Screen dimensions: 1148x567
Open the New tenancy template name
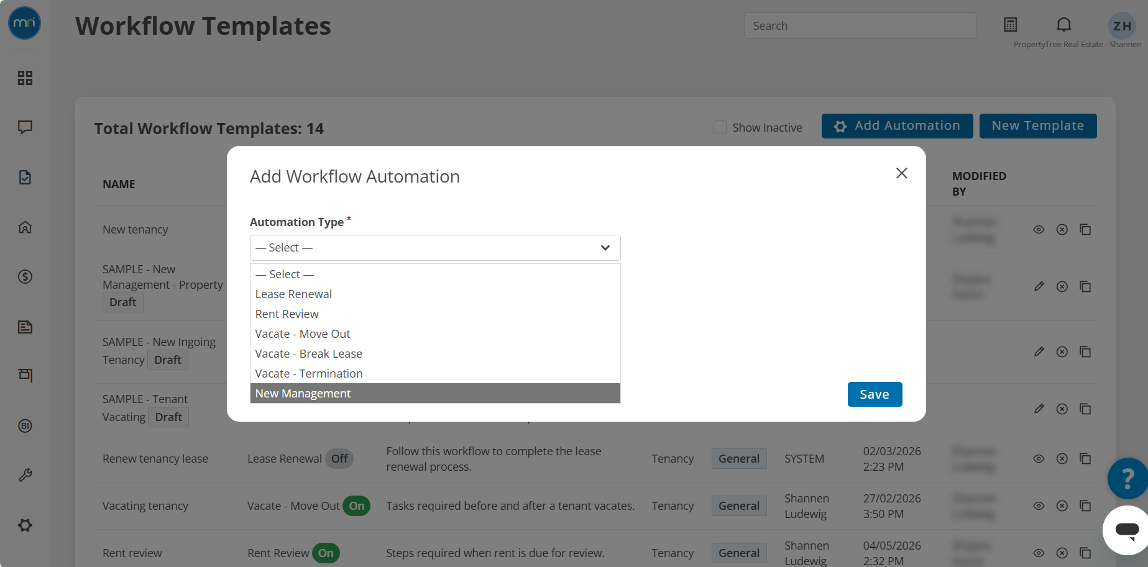pyautogui.click(x=135, y=230)
